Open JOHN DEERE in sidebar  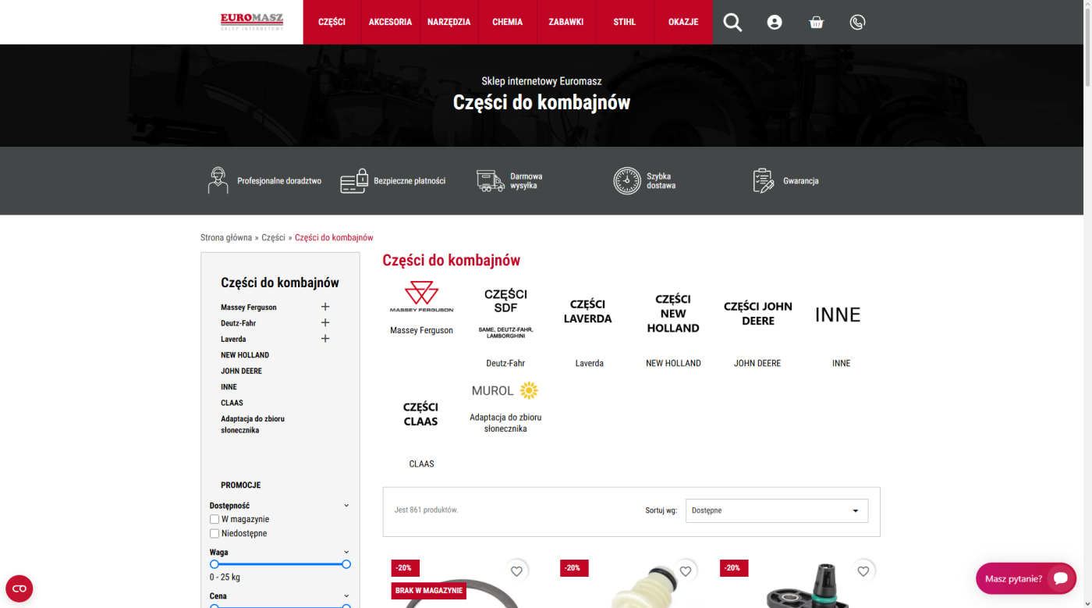tap(241, 371)
